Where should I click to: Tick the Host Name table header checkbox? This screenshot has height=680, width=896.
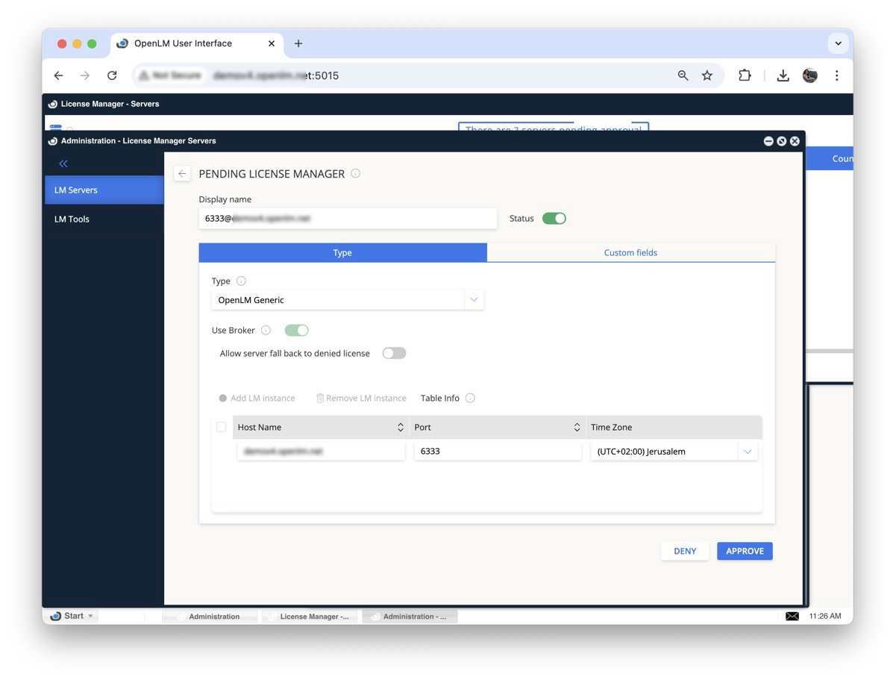pyautogui.click(x=222, y=428)
